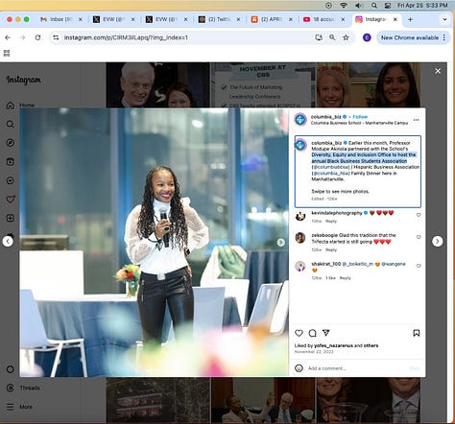The height and width of the screenshot is (424, 455).
Task: Open the emoji picker for comment
Action: point(299,368)
